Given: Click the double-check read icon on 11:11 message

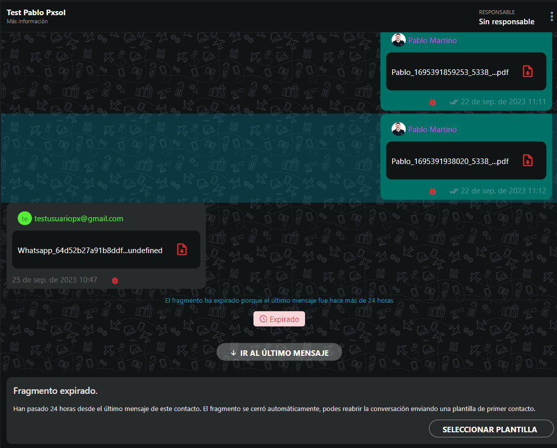Looking at the screenshot, I should click(x=453, y=102).
